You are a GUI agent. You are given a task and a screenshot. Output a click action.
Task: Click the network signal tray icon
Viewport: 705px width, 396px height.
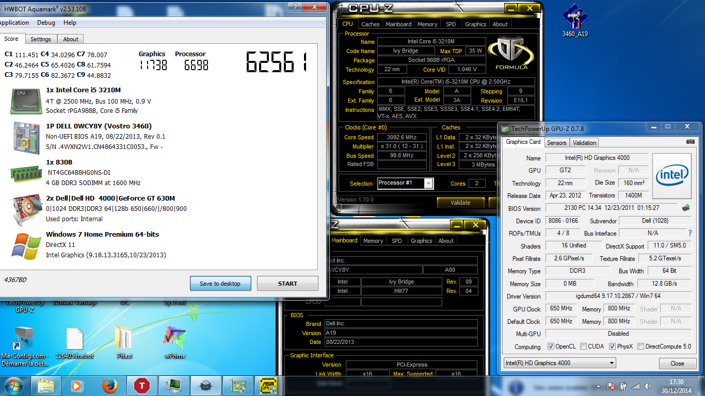(635, 386)
